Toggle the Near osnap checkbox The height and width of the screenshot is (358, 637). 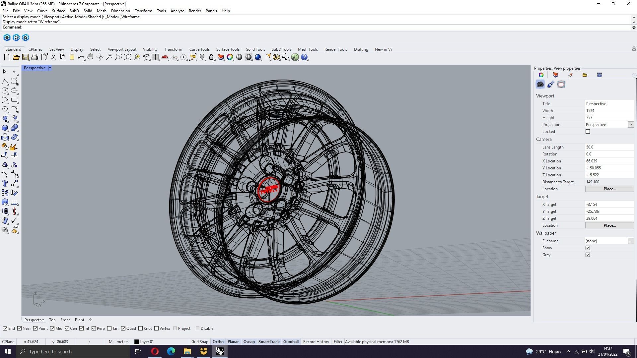tap(20, 328)
